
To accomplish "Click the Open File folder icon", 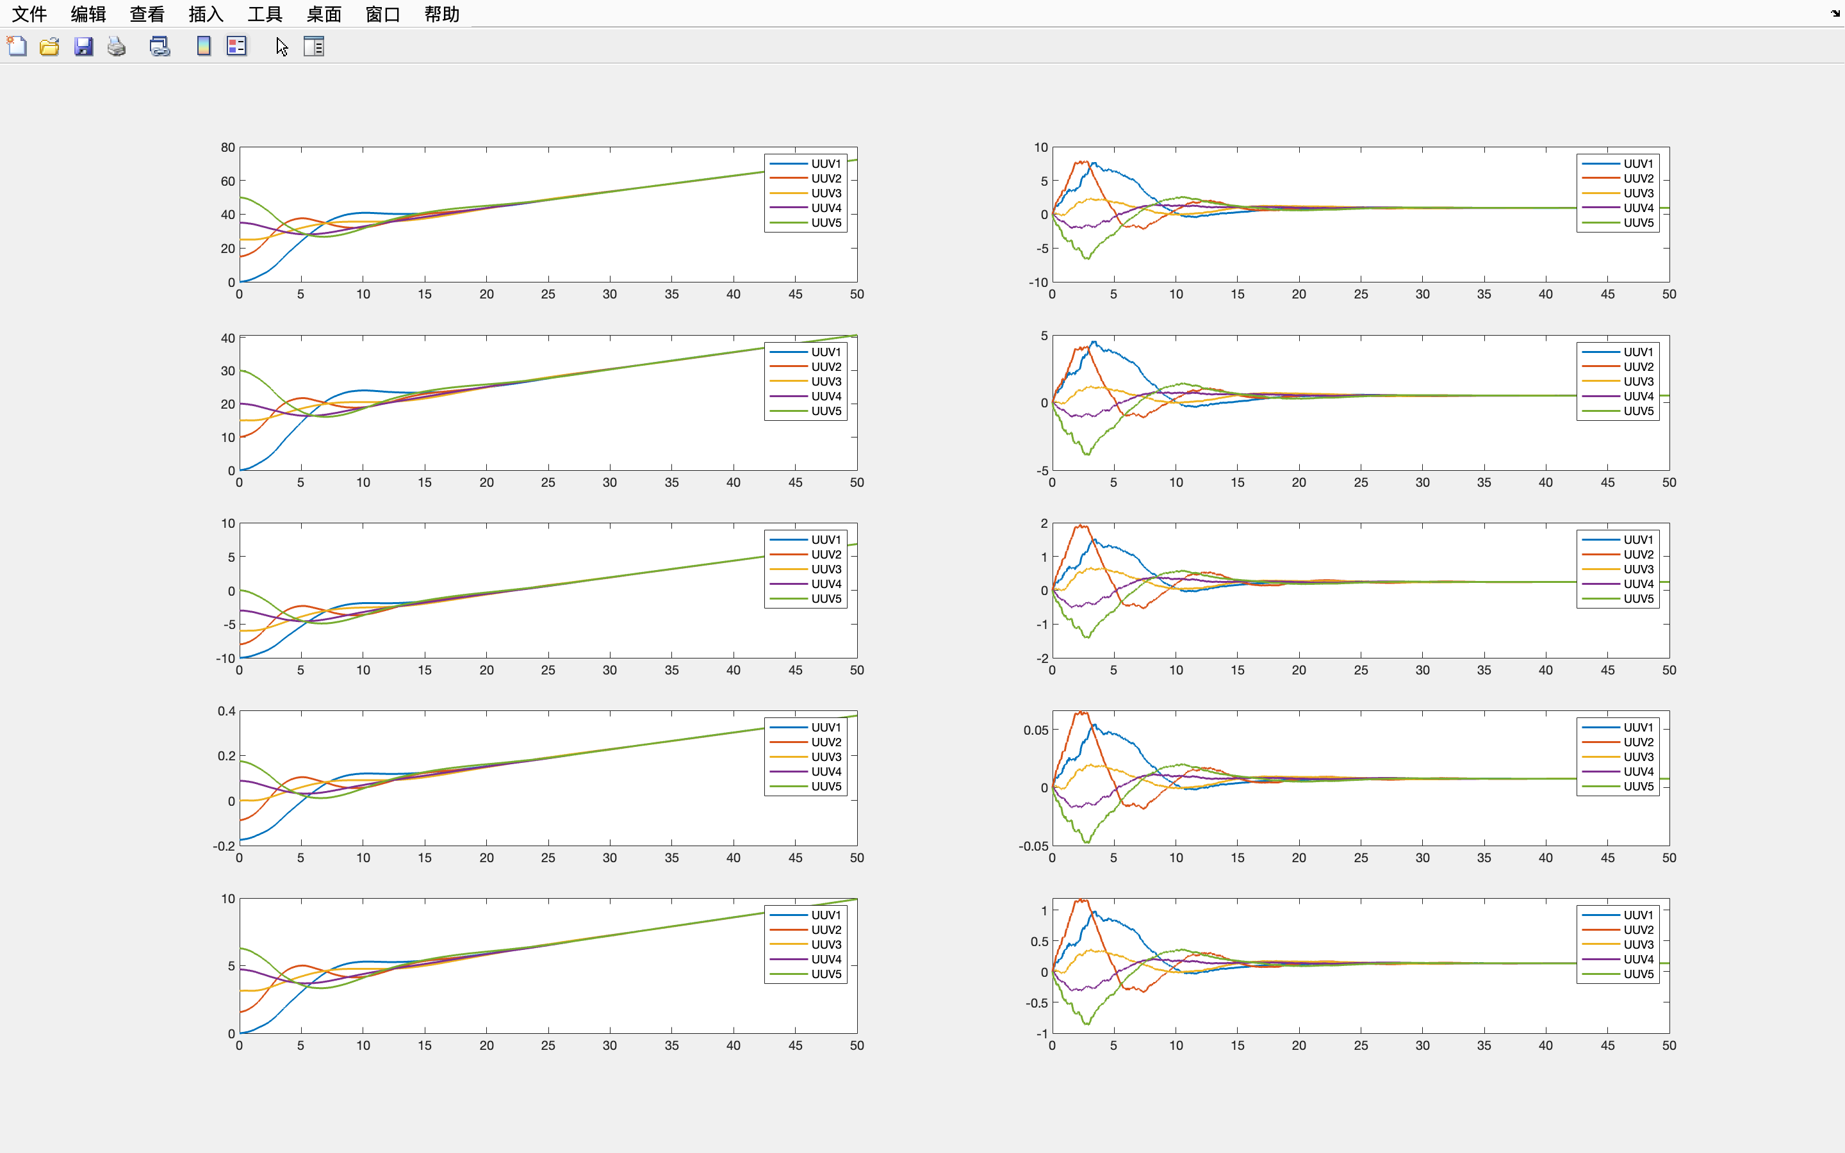I will 49,47.
